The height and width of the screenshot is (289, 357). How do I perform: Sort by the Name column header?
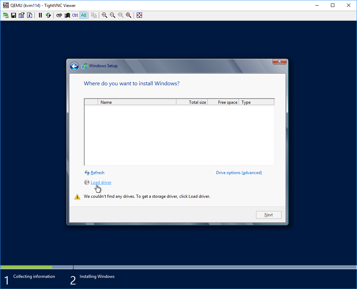tap(137, 102)
